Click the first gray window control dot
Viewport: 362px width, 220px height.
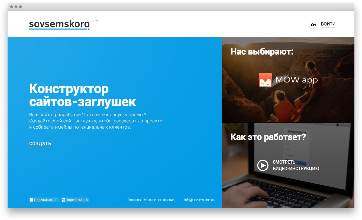tap(12, 7)
